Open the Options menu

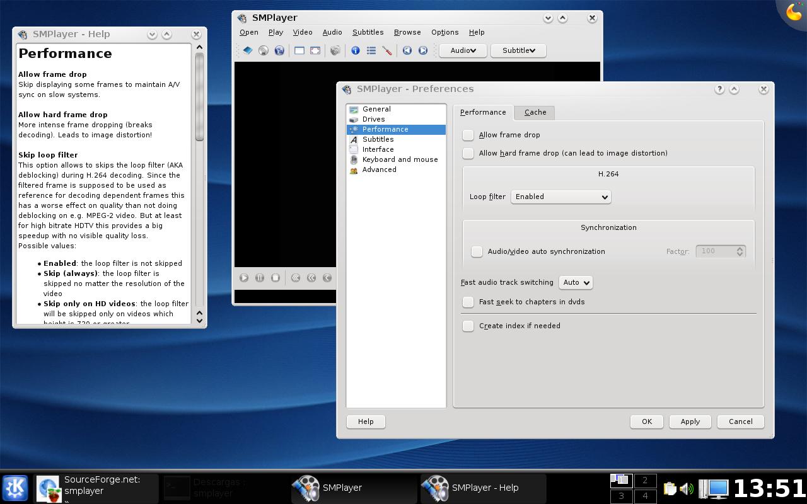pos(444,32)
